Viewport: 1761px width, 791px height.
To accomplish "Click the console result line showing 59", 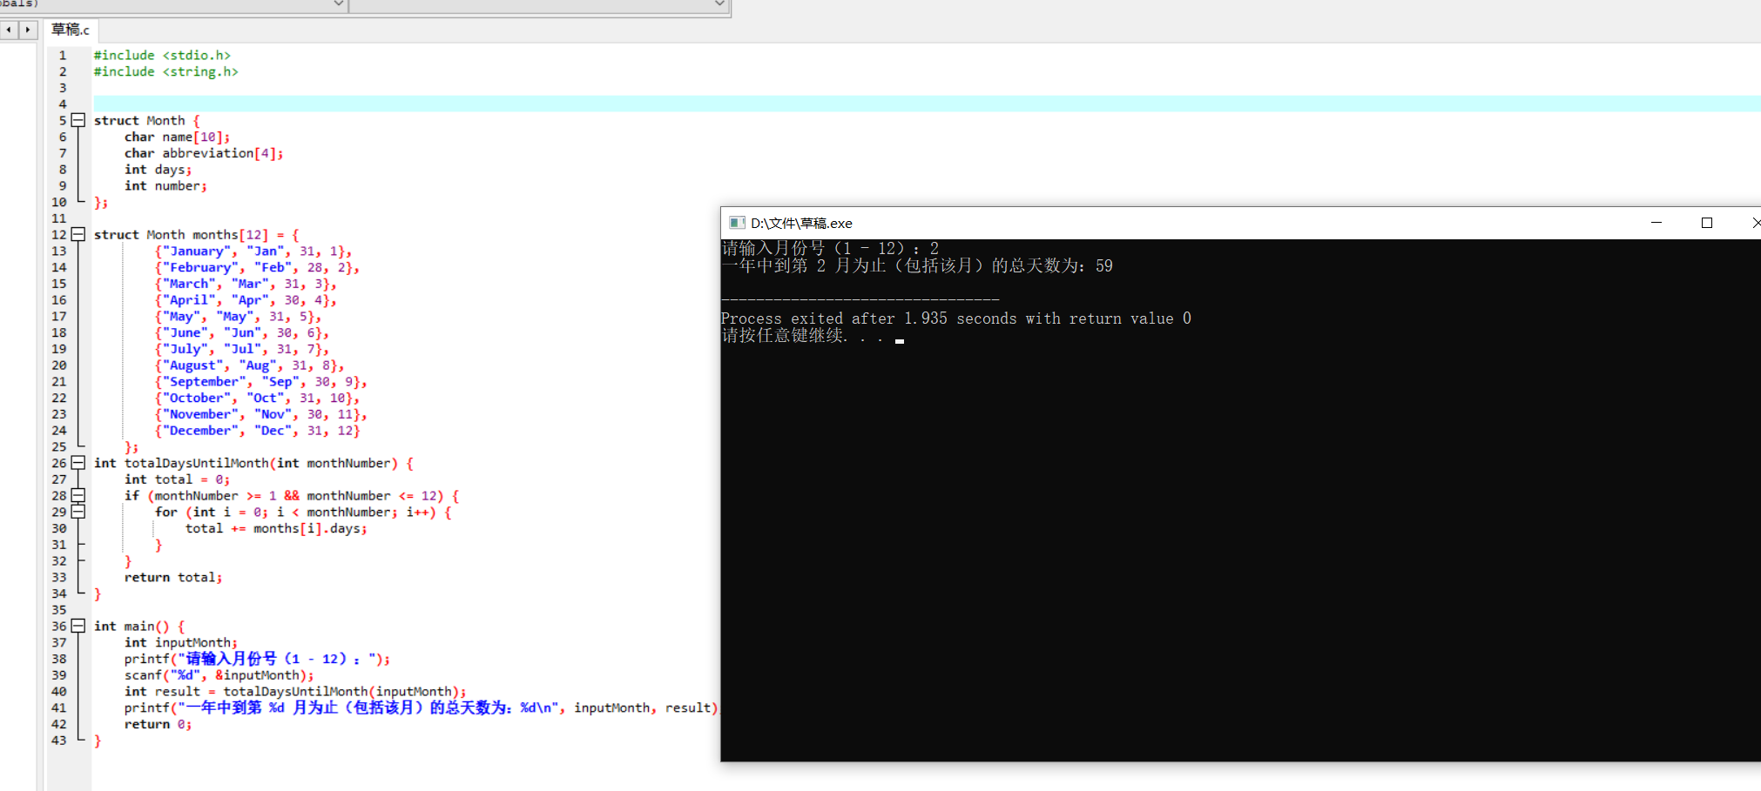I will (917, 266).
